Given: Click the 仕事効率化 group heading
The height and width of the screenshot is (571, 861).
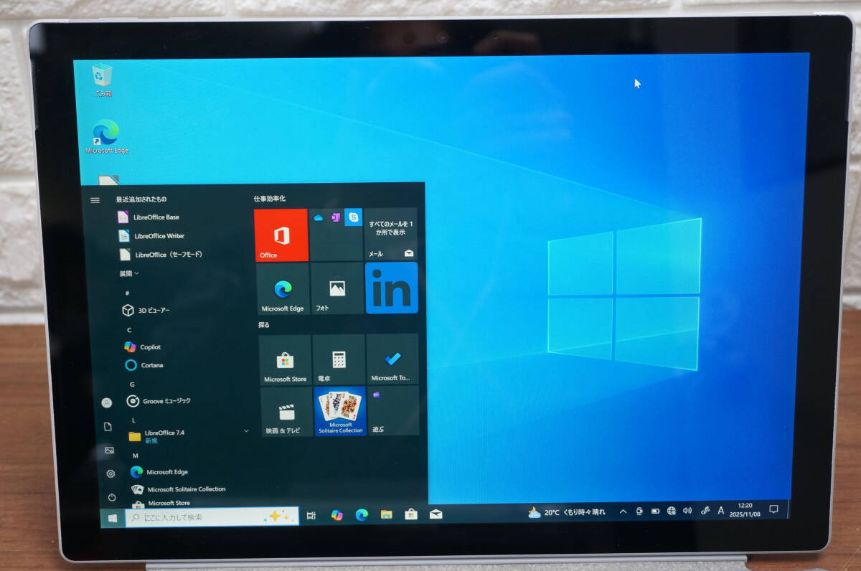Looking at the screenshot, I should pyautogui.click(x=270, y=198).
